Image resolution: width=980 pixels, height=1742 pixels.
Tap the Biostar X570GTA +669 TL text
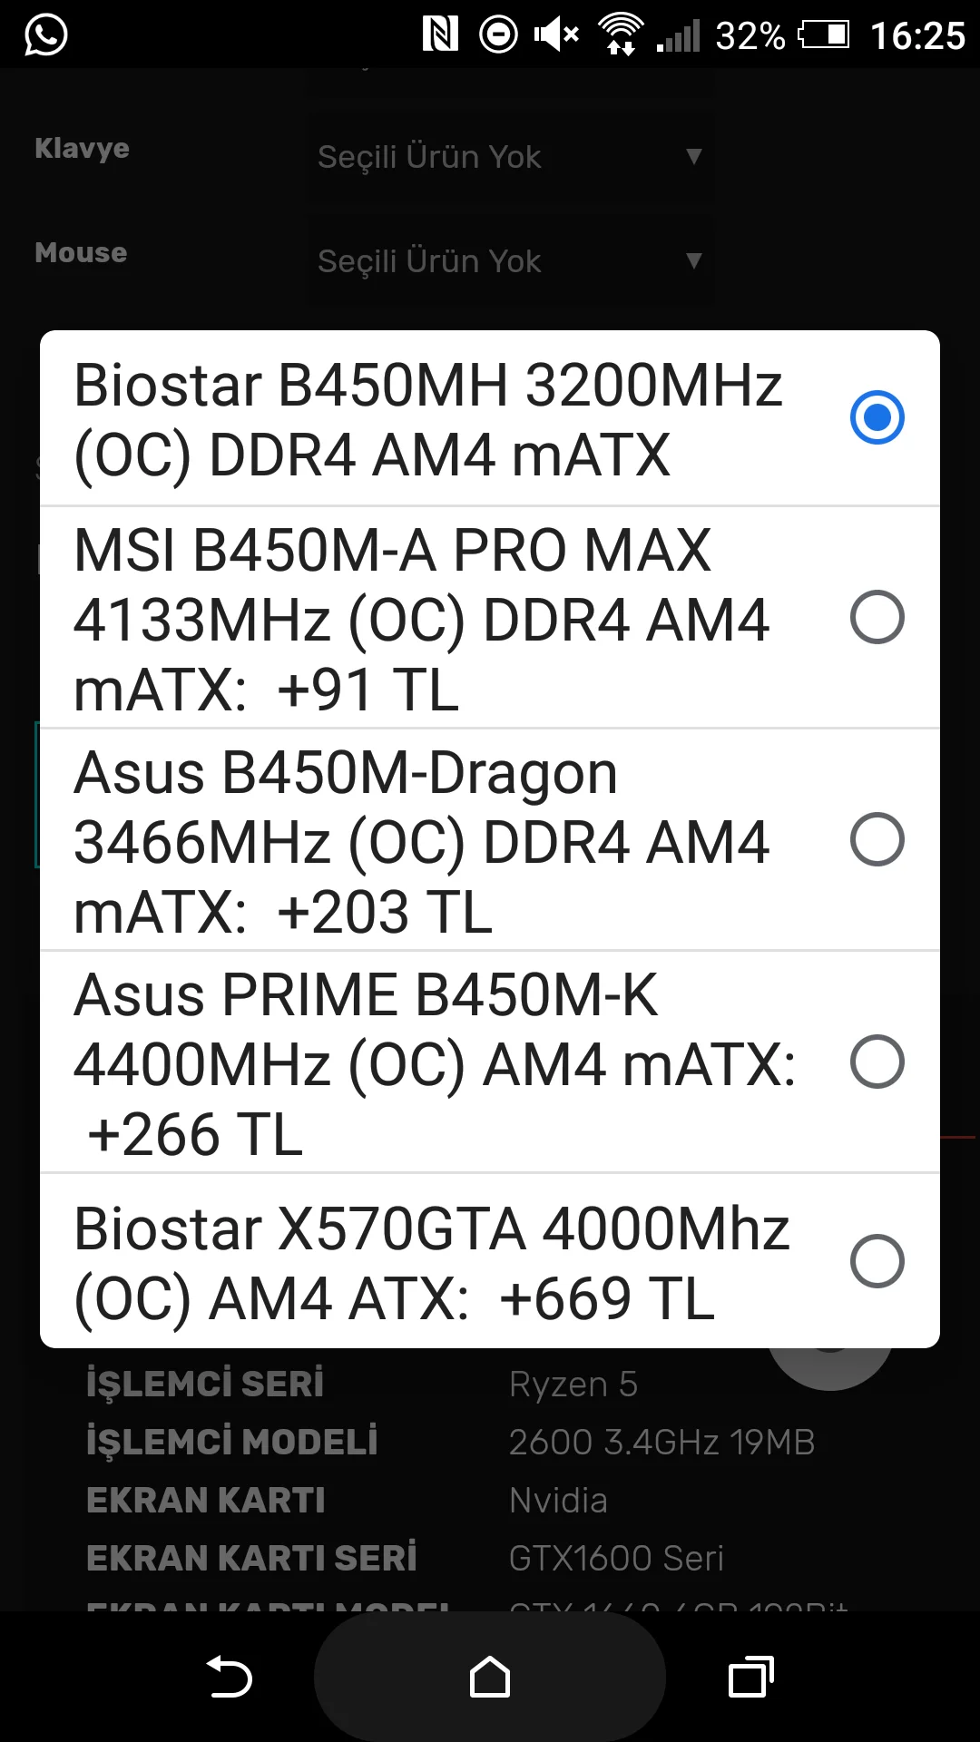431,1263
